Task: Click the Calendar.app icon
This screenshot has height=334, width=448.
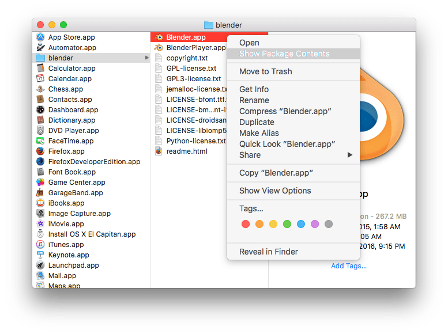Action: click(x=40, y=78)
